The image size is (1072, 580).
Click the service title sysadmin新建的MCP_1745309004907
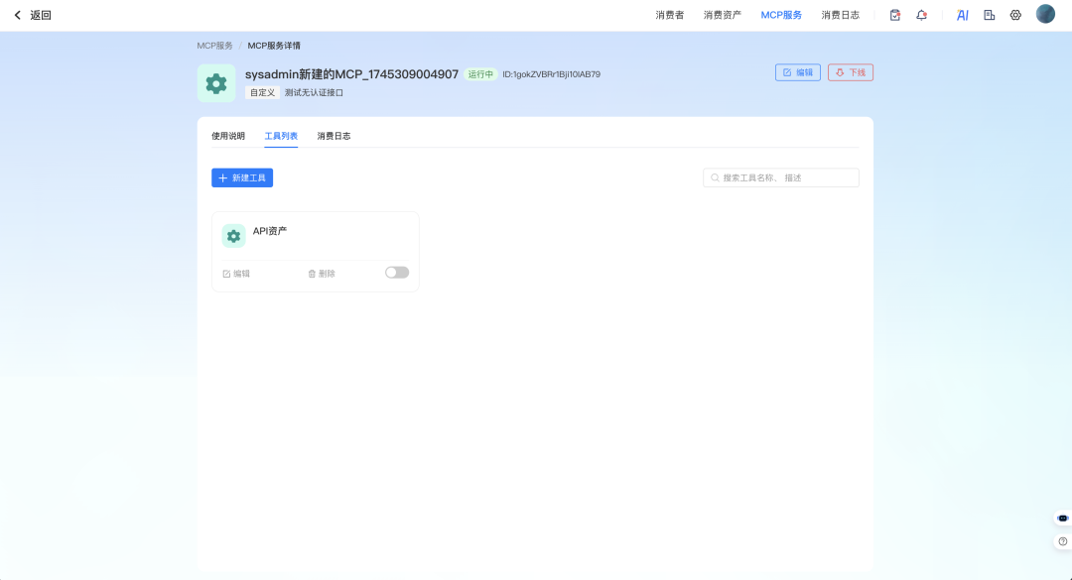351,74
